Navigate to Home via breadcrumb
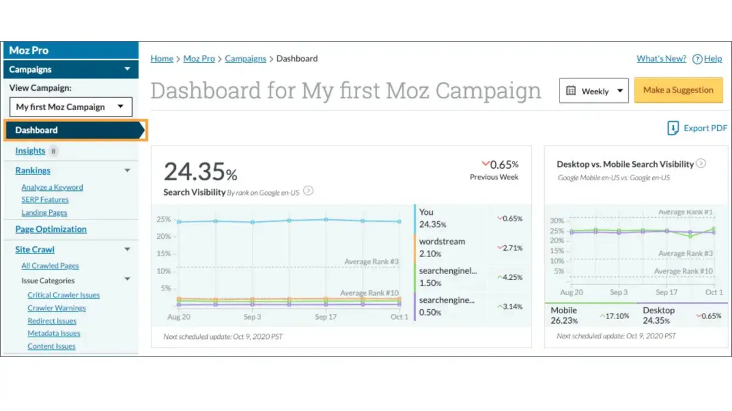Viewport: 732px width, 411px height. tap(161, 59)
